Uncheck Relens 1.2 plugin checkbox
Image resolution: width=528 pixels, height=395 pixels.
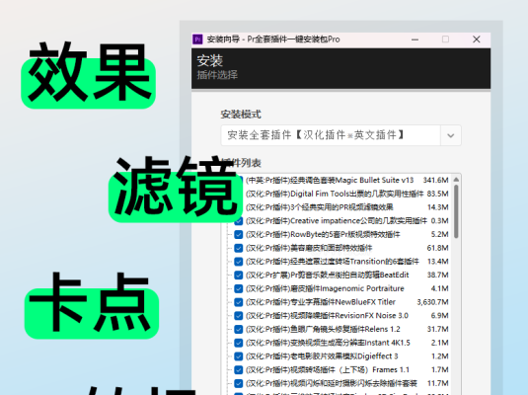click(239, 329)
